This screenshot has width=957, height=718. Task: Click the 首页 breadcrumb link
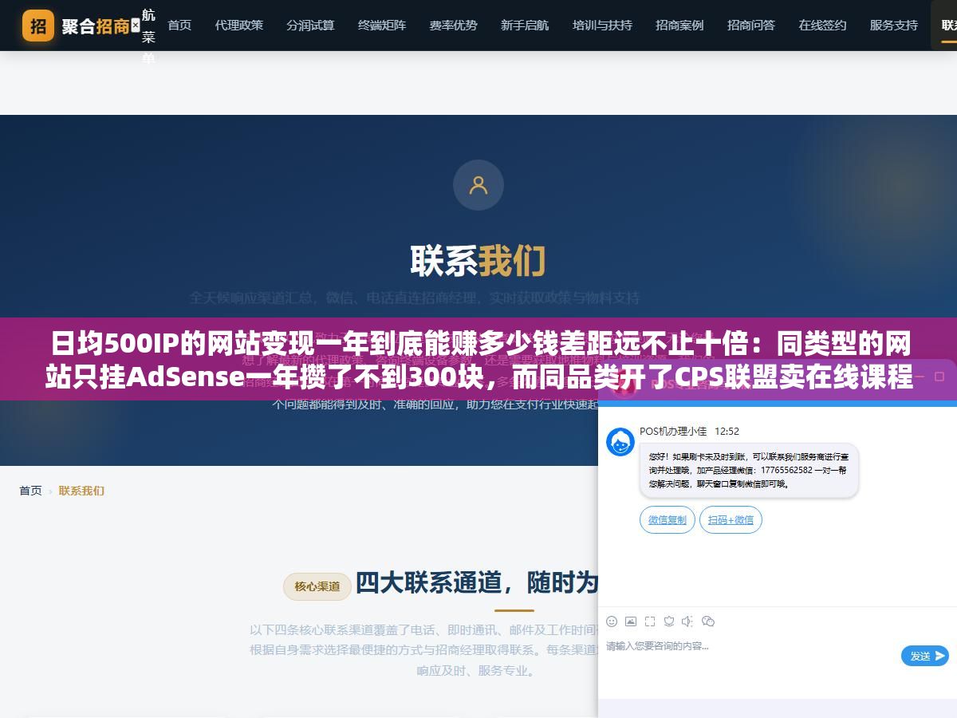30,491
